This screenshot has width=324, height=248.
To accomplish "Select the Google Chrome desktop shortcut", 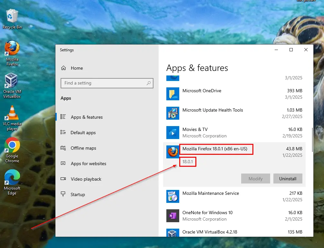I will pyautogui.click(x=12, y=150).
